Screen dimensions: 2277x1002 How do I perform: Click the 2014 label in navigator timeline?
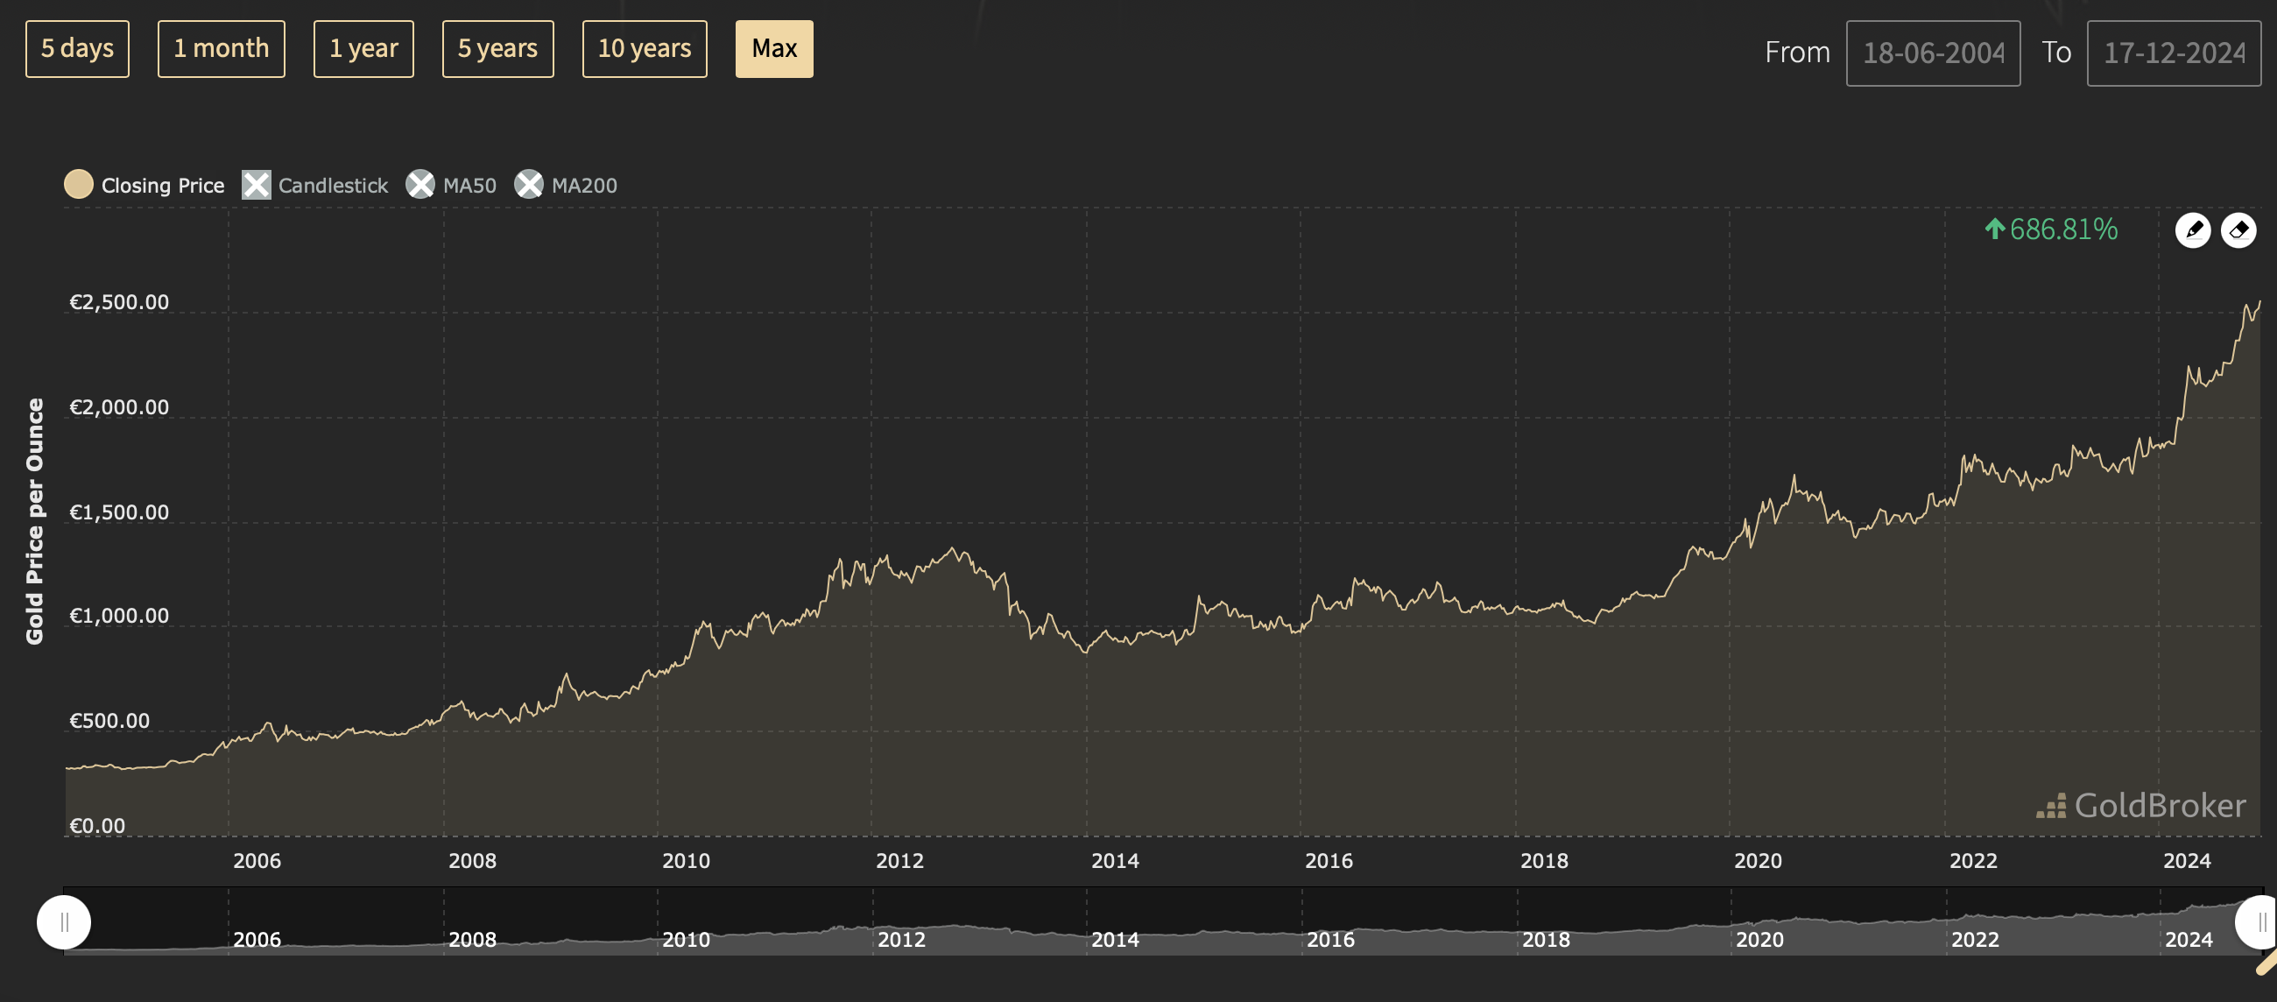(x=1115, y=939)
